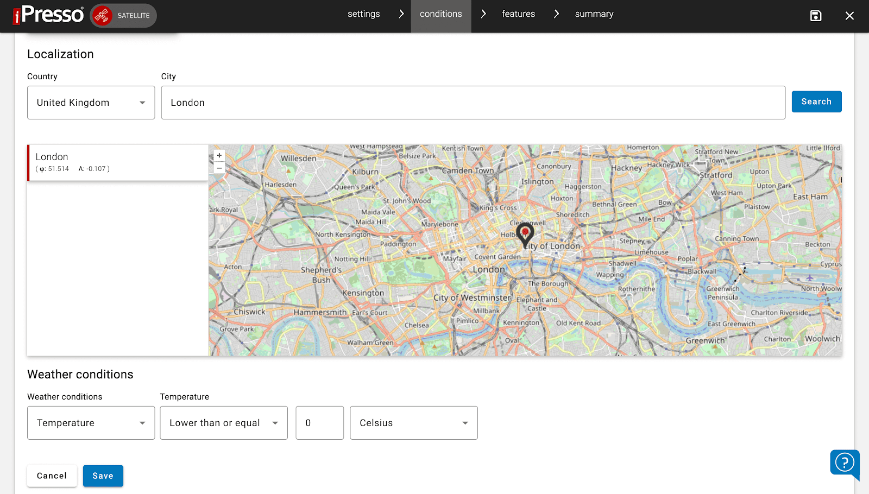This screenshot has width=869, height=494.
Task: Switch to the features step
Action: (518, 14)
